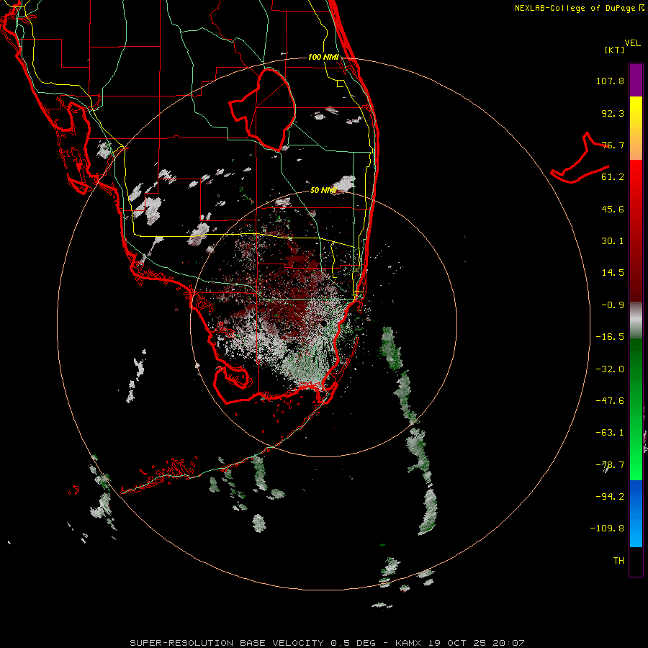Click the VEL legend title
This screenshot has width=648, height=648.
[x=632, y=43]
